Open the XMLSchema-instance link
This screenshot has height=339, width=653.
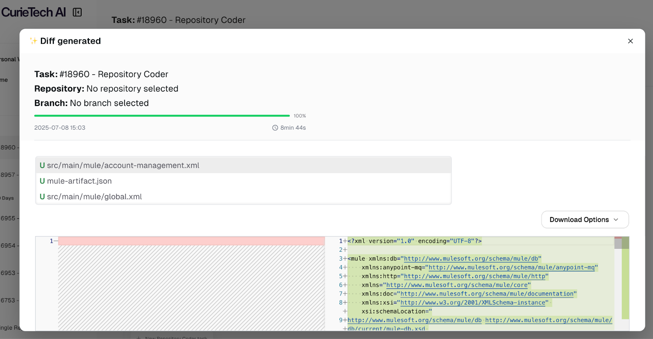[473, 303]
